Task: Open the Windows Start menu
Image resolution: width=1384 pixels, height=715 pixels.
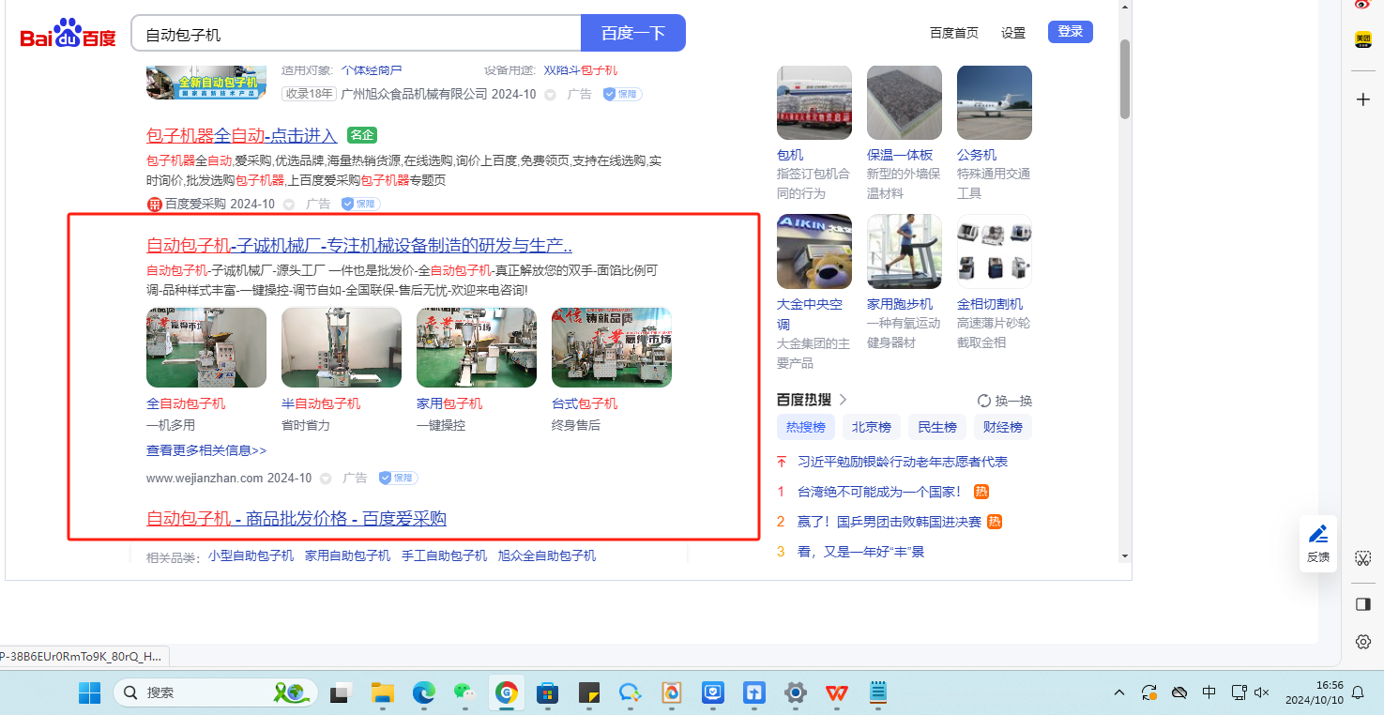Action: 89,692
